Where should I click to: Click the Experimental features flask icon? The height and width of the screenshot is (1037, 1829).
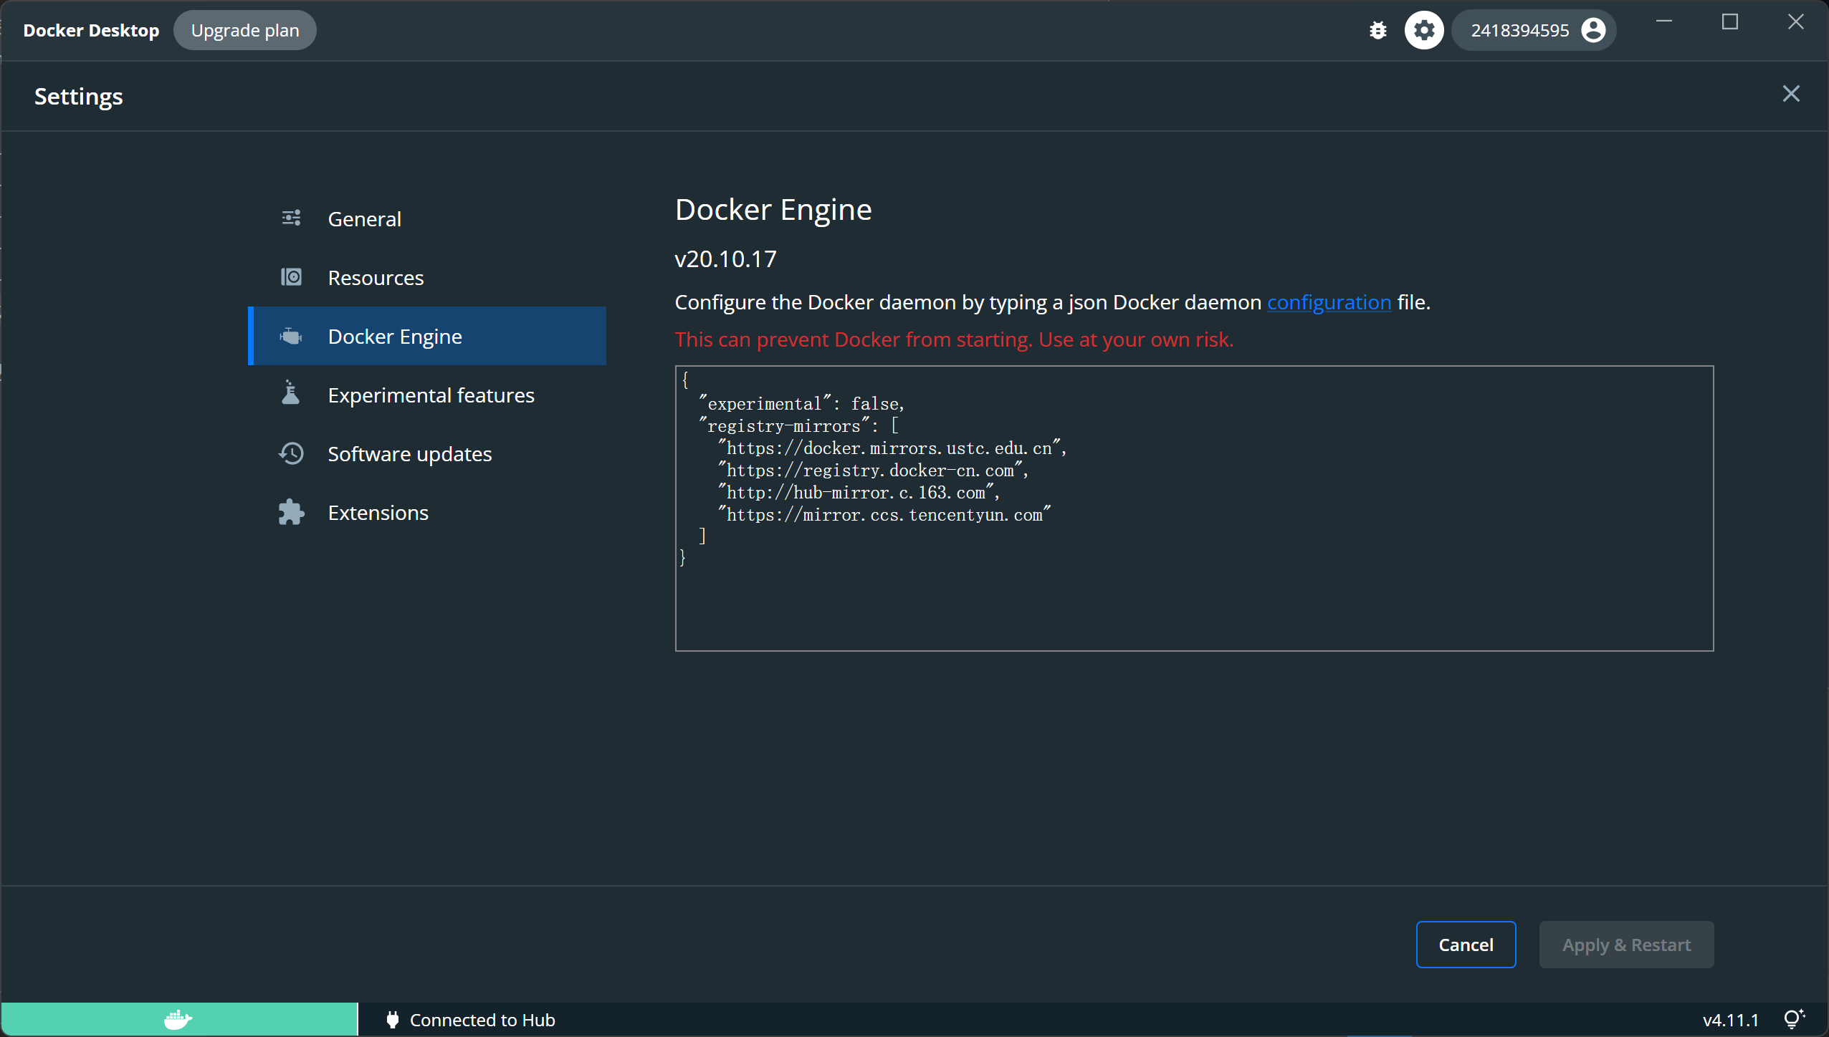click(x=291, y=394)
